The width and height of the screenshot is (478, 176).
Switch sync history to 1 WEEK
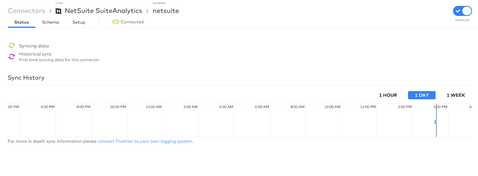pos(456,95)
